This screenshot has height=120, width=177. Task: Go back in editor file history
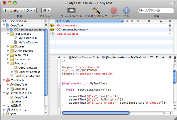pyautogui.click(x=59, y=57)
